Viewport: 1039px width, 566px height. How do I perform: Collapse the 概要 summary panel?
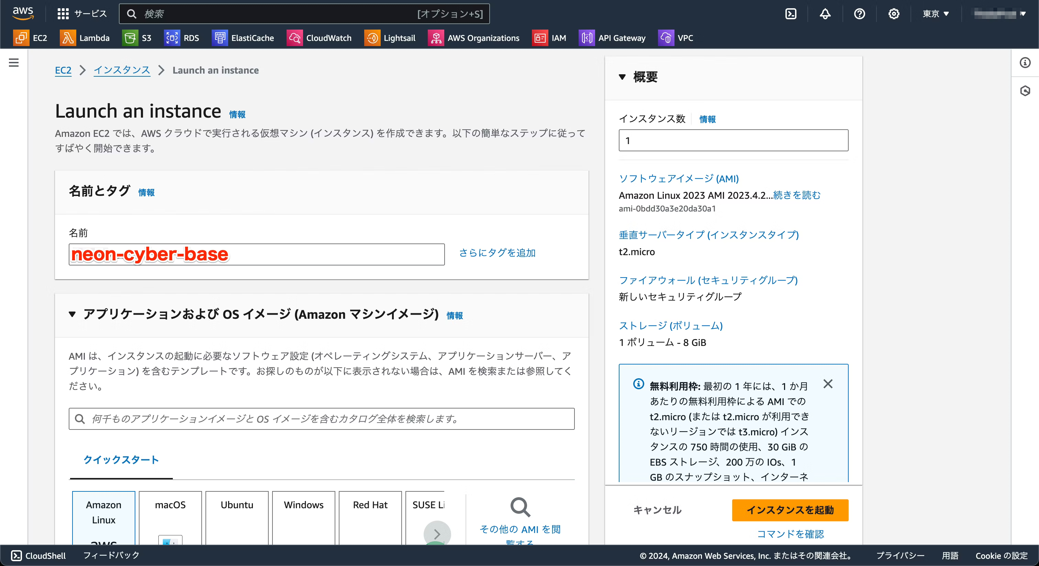623,77
